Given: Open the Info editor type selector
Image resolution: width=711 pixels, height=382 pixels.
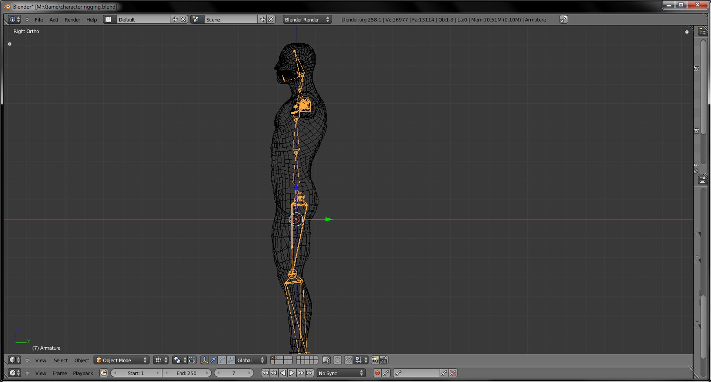Looking at the screenshot, I should 14,19.
